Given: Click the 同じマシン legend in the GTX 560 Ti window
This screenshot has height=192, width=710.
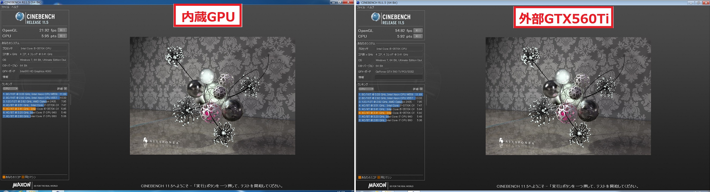Looking at the screenshot, I should pyautogui.click(x=385, y=178).
